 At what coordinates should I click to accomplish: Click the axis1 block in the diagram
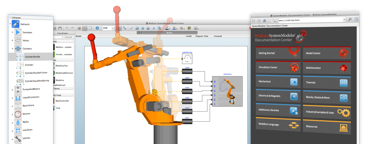187,122
